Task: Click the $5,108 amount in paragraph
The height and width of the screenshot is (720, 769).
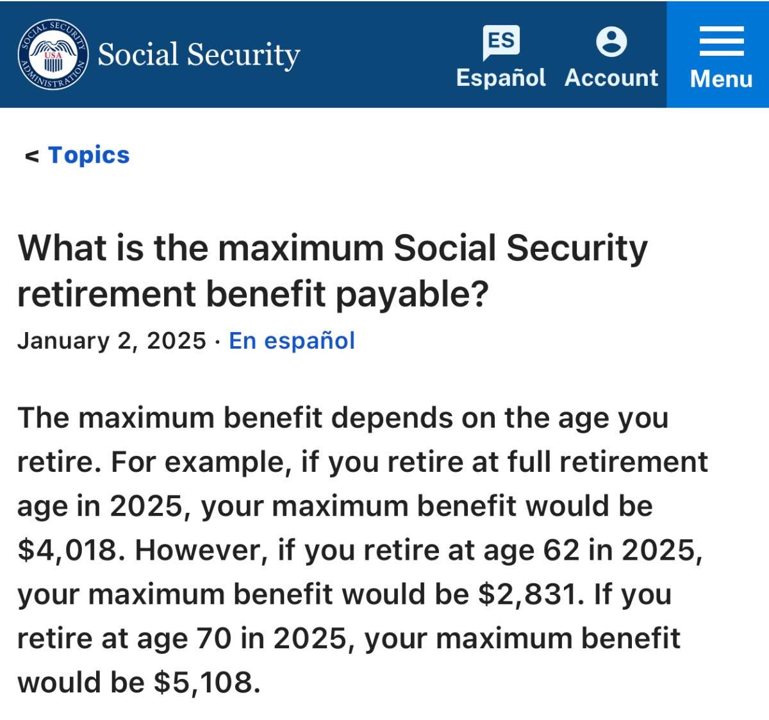Action: pos(206,683)
